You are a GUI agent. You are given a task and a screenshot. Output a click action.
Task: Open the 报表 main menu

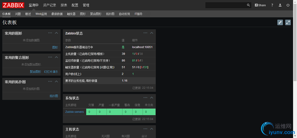(64, 5)
